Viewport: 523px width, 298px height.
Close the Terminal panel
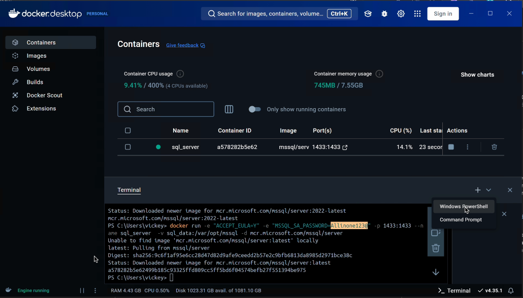click(510, 190)
